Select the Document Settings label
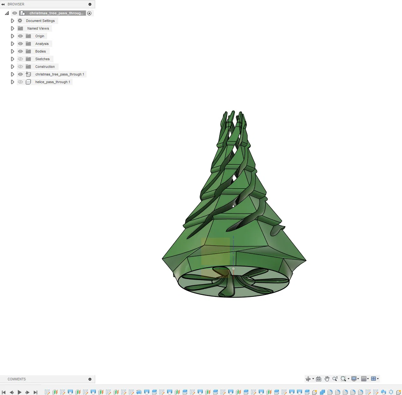 tap(40, 21)
